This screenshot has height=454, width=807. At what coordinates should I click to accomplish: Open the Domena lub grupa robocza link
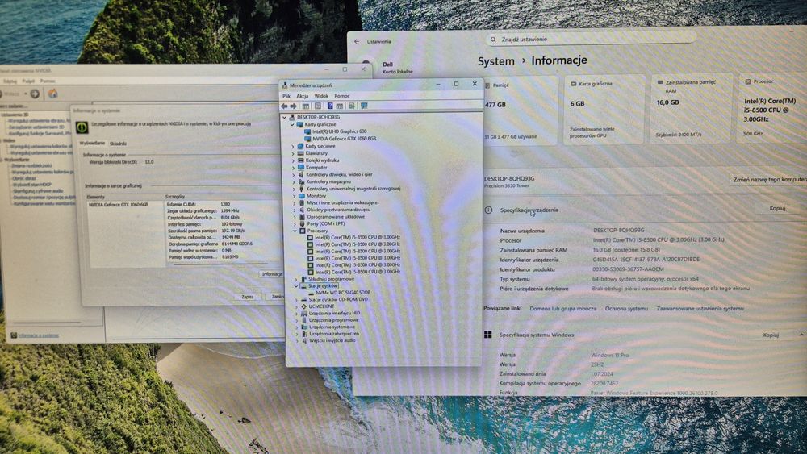coord(562,309)
